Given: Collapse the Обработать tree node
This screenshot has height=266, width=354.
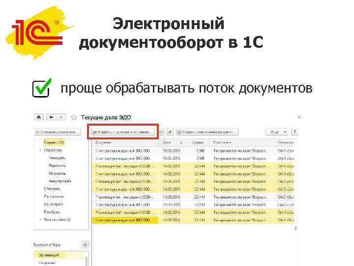Looking at the screenshot, I should (41, 150).
